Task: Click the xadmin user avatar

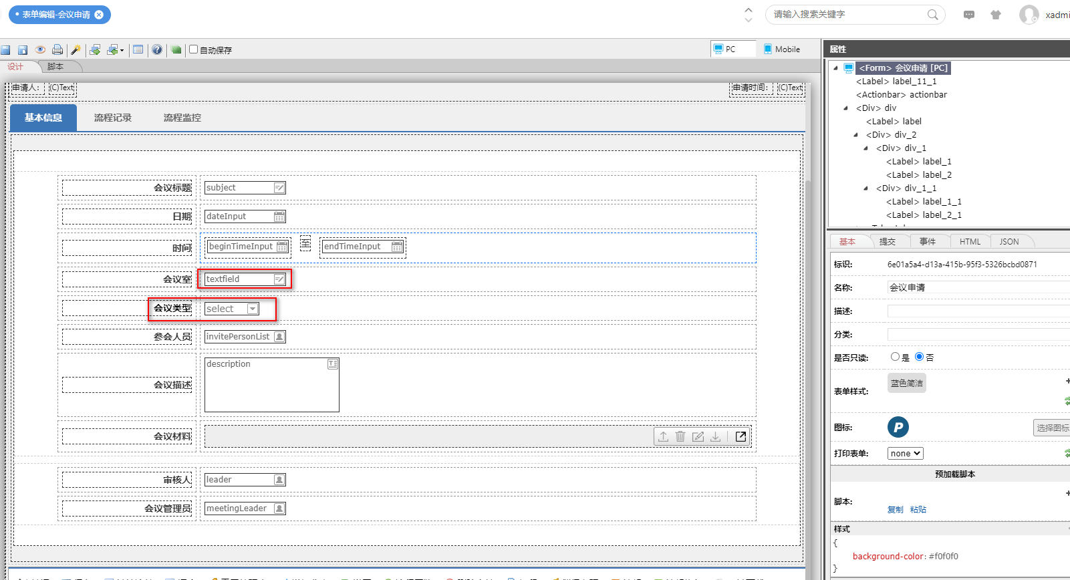Action: [1029, 14]
